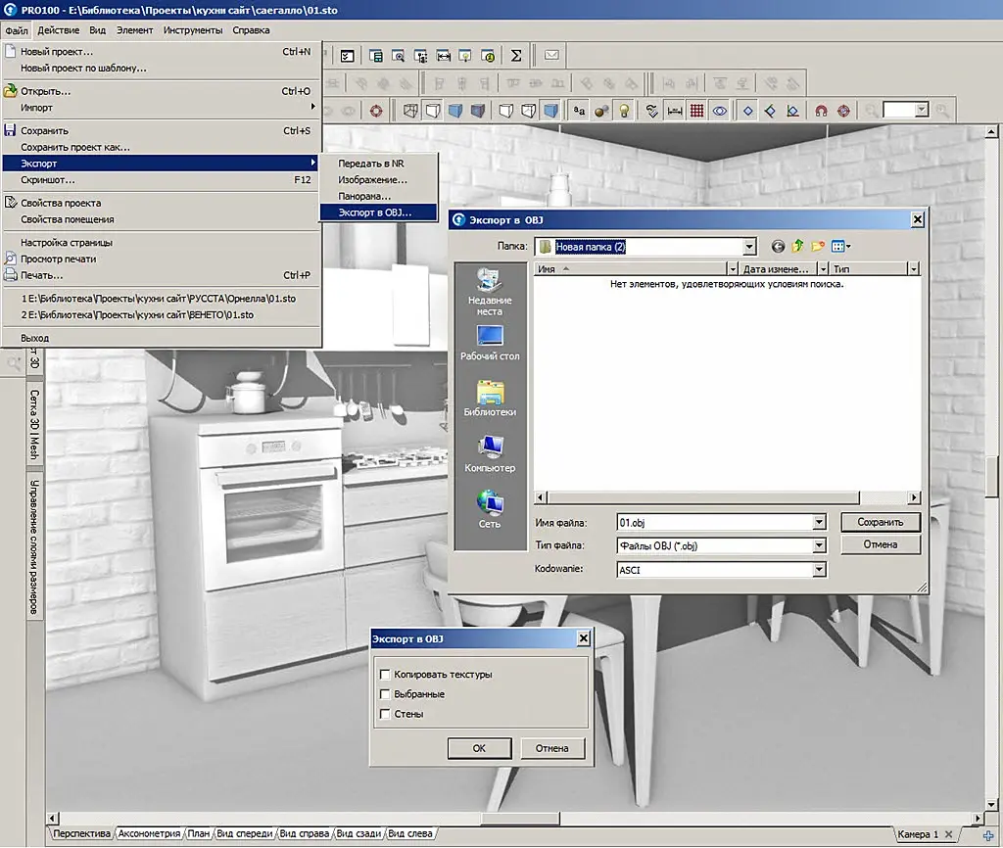Open the Действие menu
Screen dimensions: 1003x848
58,30
